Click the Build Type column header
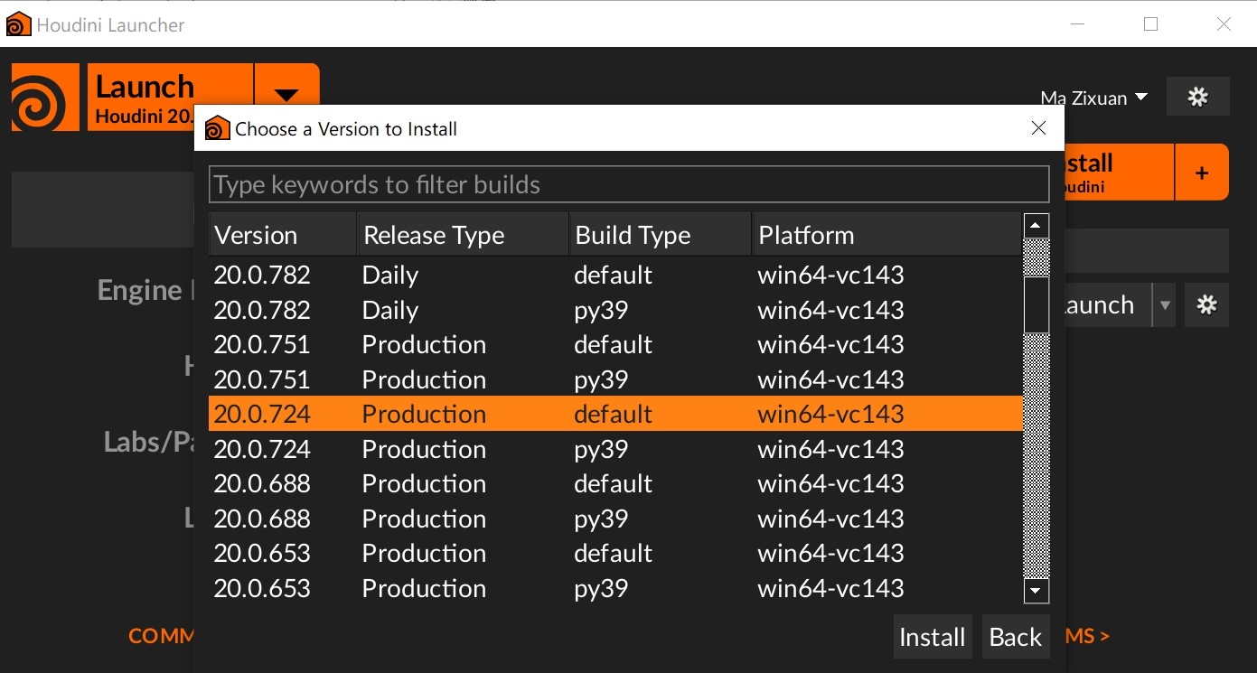Viewport: 1257px width, 673px height. [x=660, y=235]
